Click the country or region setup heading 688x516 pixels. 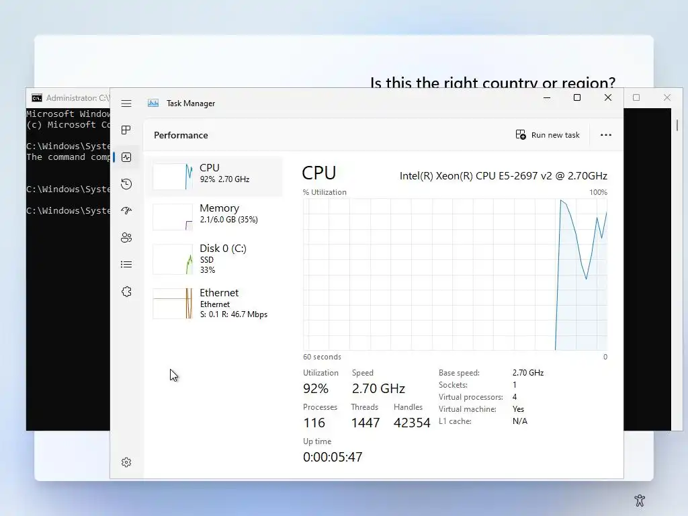click(x=492, y=83)
